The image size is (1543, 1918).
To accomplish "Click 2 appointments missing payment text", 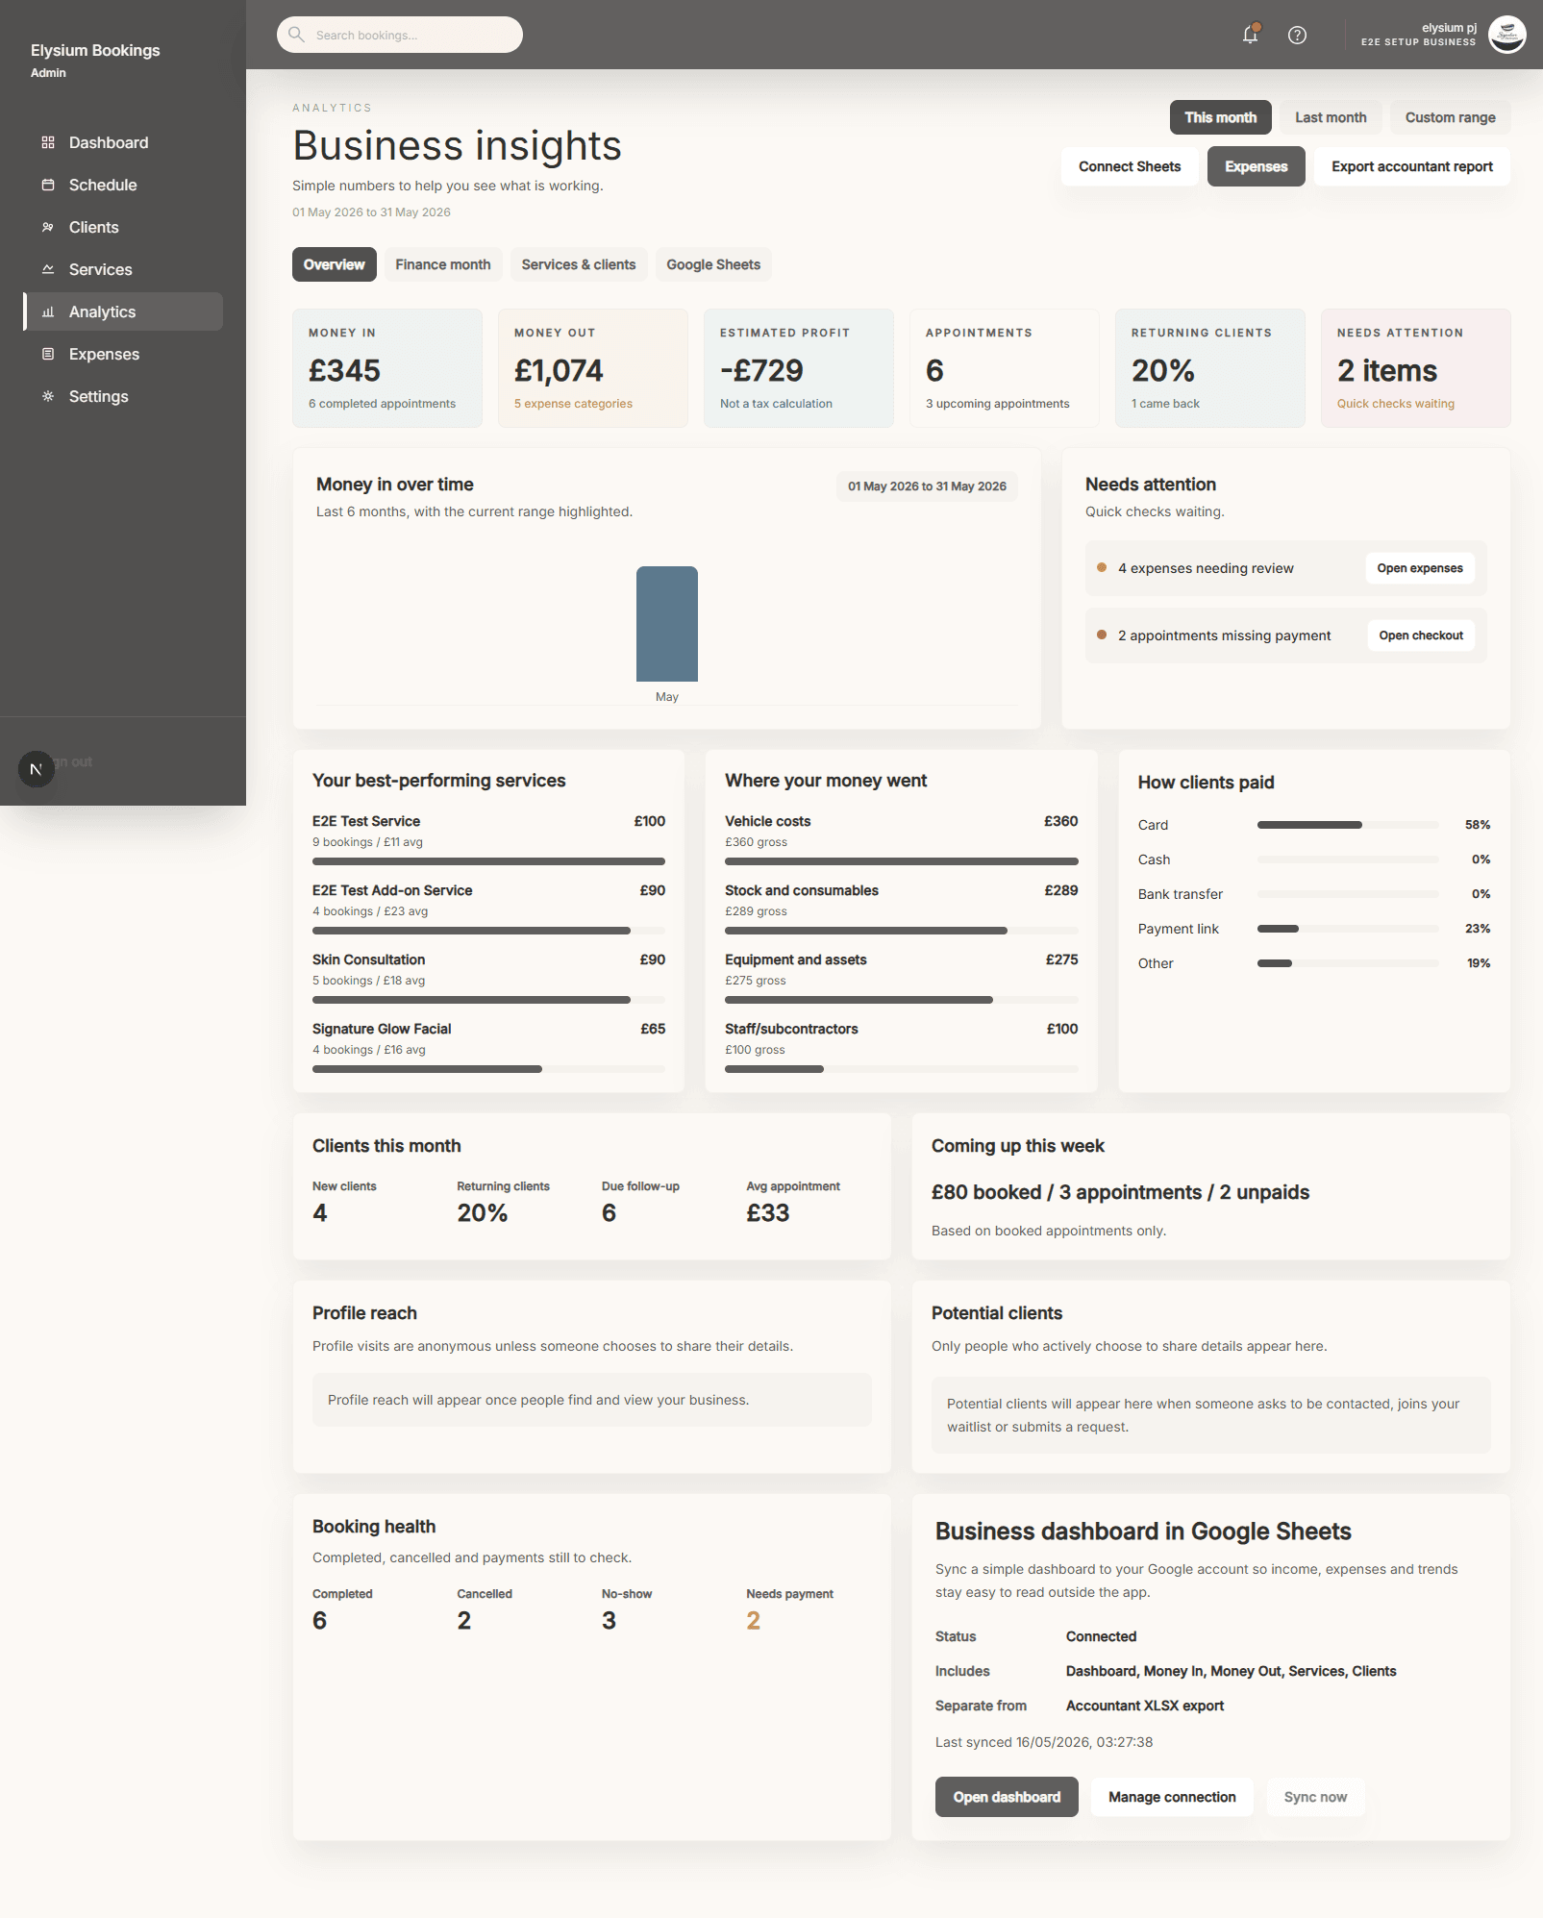I will point(1224,635).
